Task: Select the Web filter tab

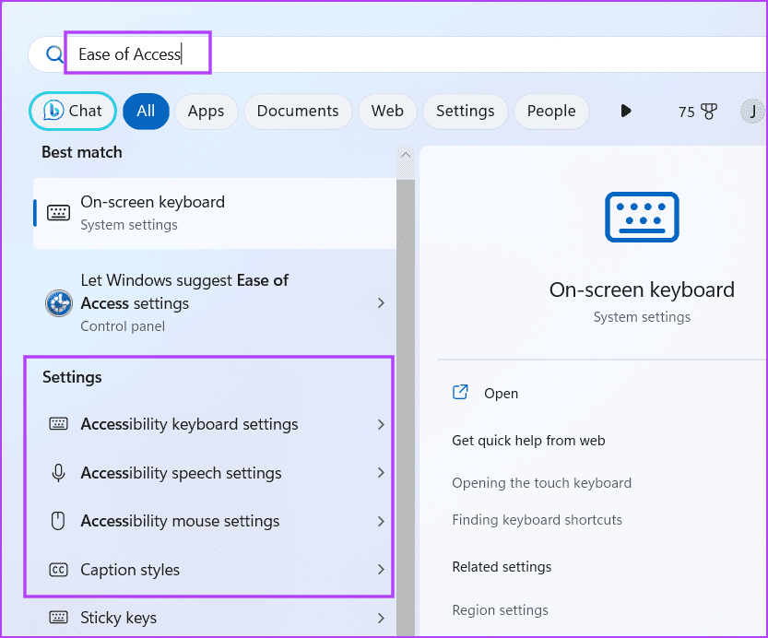Action: [387, 112]
